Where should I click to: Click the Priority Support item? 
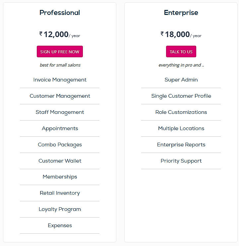181,161
